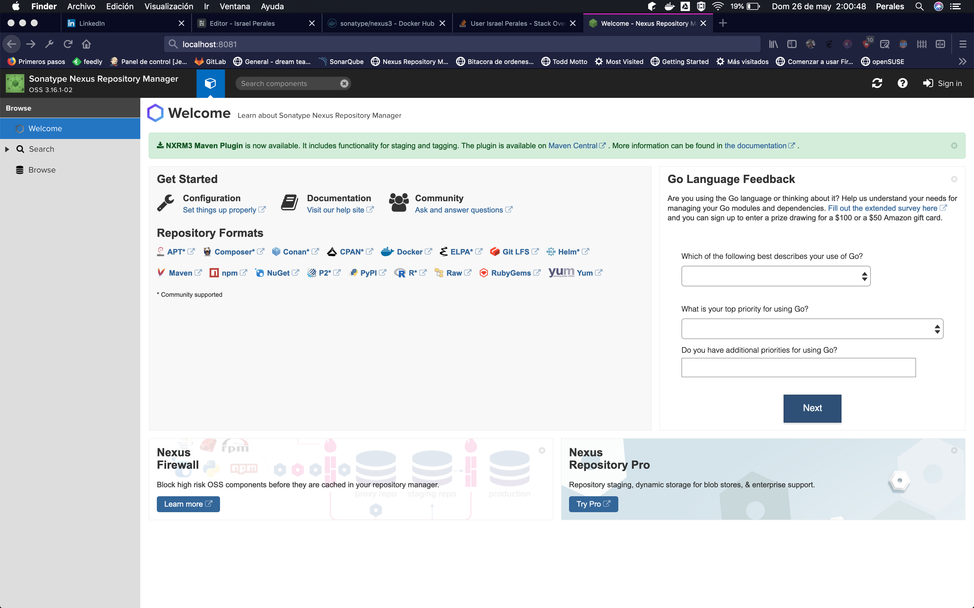Image resolution: width=974 pixels, height=608 pixels.
Task: Click the Documentation book icon
Action: click(x=289, y=203)
